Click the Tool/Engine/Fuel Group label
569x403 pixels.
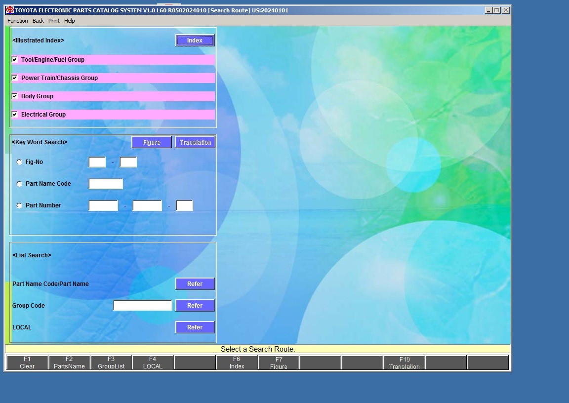click(x=53, y=59)
